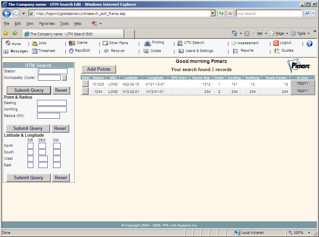The height and width of the screenshot is (237, 319).
Task: Expand the Page menu dropdown
Action: [287, 34]
